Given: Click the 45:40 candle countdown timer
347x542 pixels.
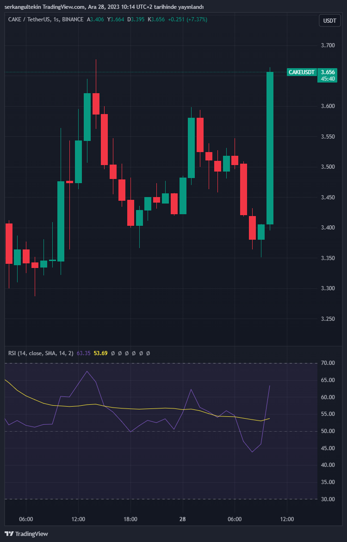Looking at the screenshot, I should point(328,79).
